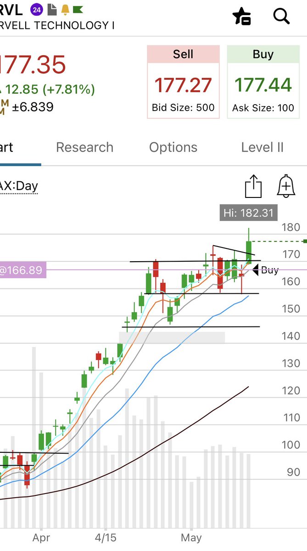This screenshot has height=551, width=307.
Task: Open the symbol search magnifier
Action: pyautogui.click(x=281, y=16)
